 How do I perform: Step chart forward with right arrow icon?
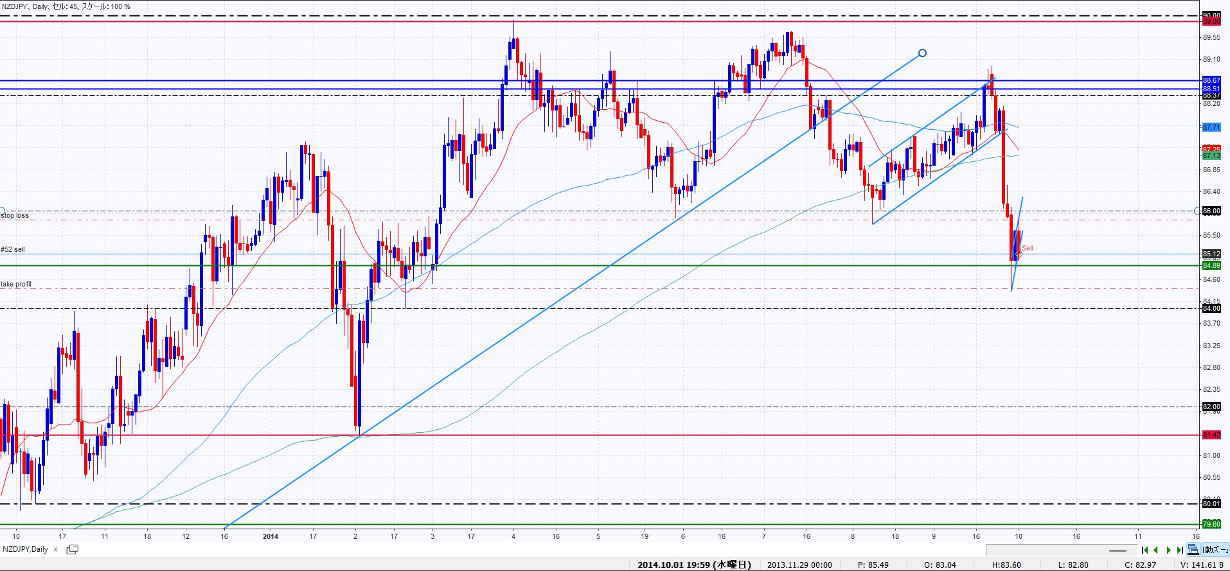pyautogui.click(x=1169, y=550)
